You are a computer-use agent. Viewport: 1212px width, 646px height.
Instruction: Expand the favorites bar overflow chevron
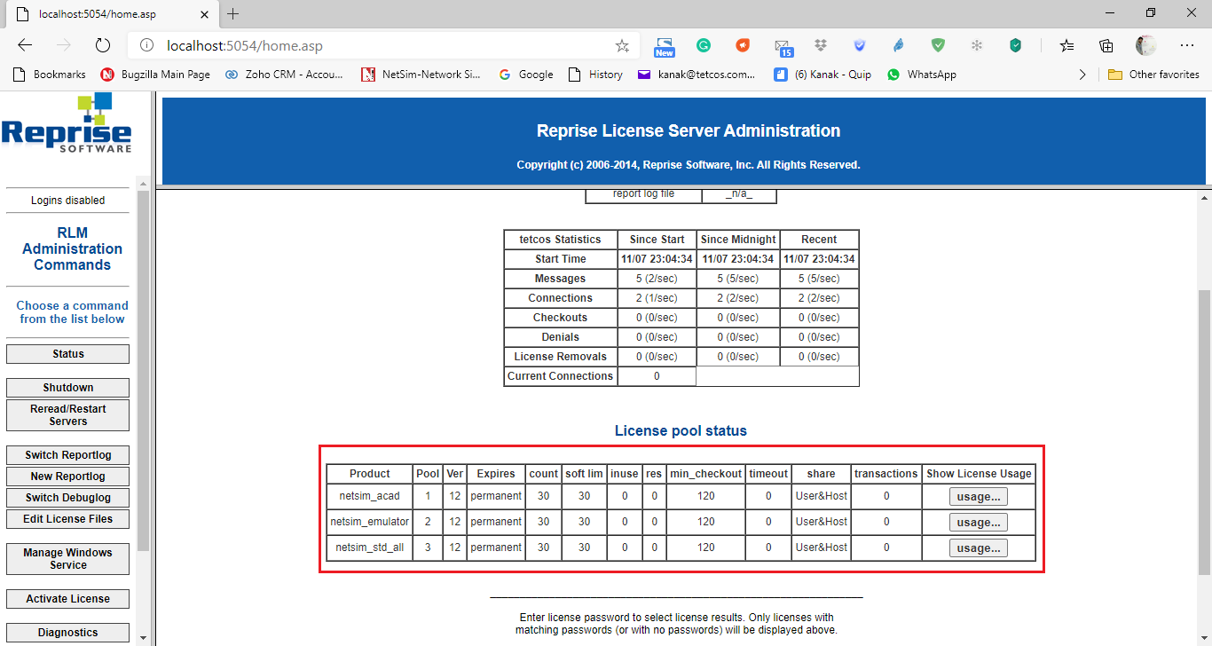pos(1082,75)
